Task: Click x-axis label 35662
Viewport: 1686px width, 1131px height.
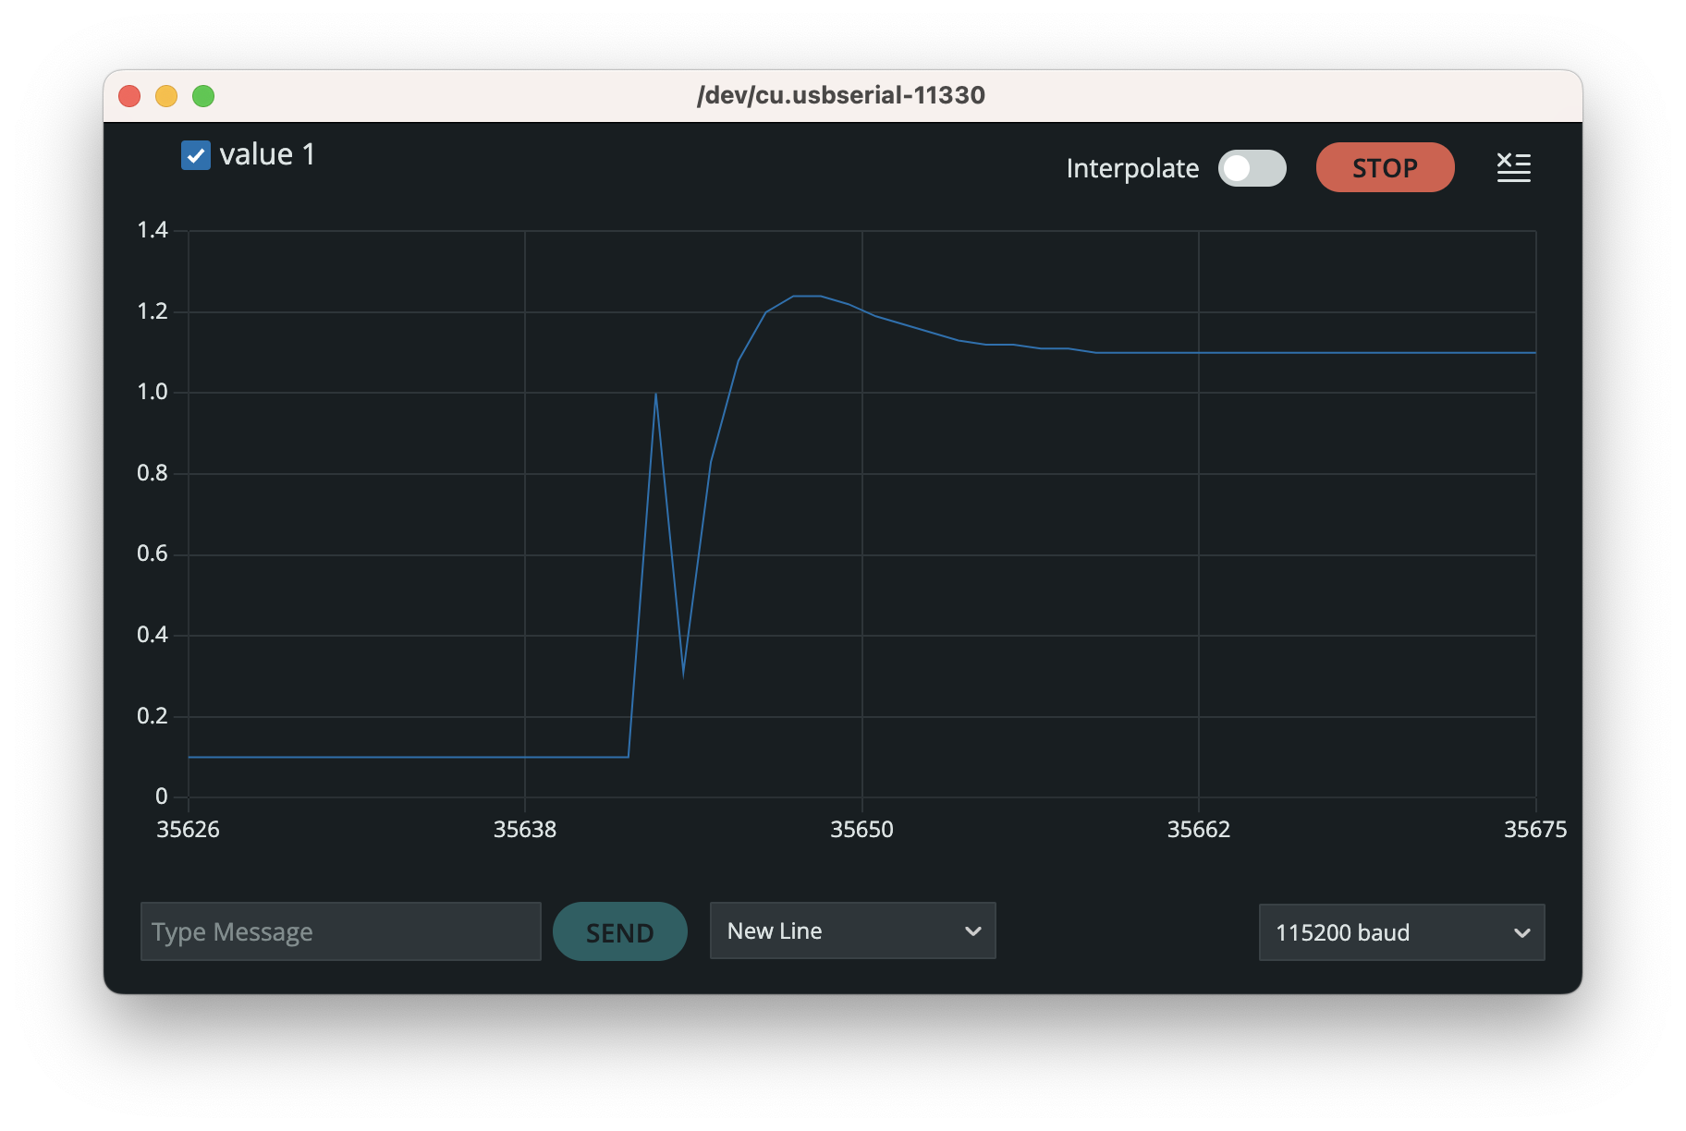Action: pos(1199,829)
